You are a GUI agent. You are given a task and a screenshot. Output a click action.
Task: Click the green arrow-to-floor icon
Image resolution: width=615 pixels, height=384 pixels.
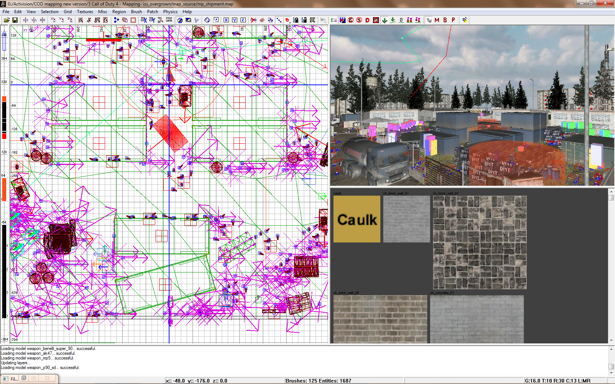(x=393, y=20)
